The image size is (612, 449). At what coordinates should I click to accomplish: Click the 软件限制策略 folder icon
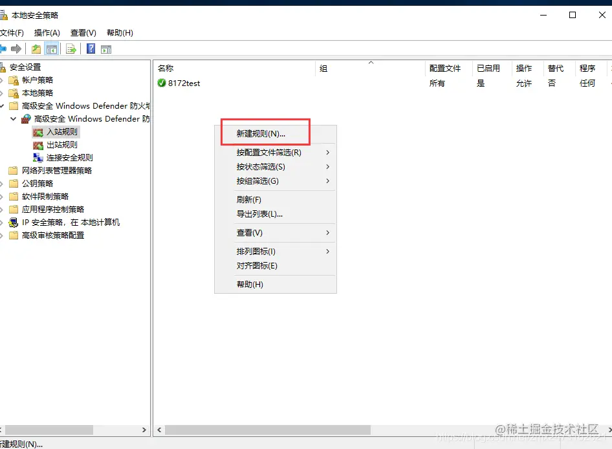coord(14,197)
